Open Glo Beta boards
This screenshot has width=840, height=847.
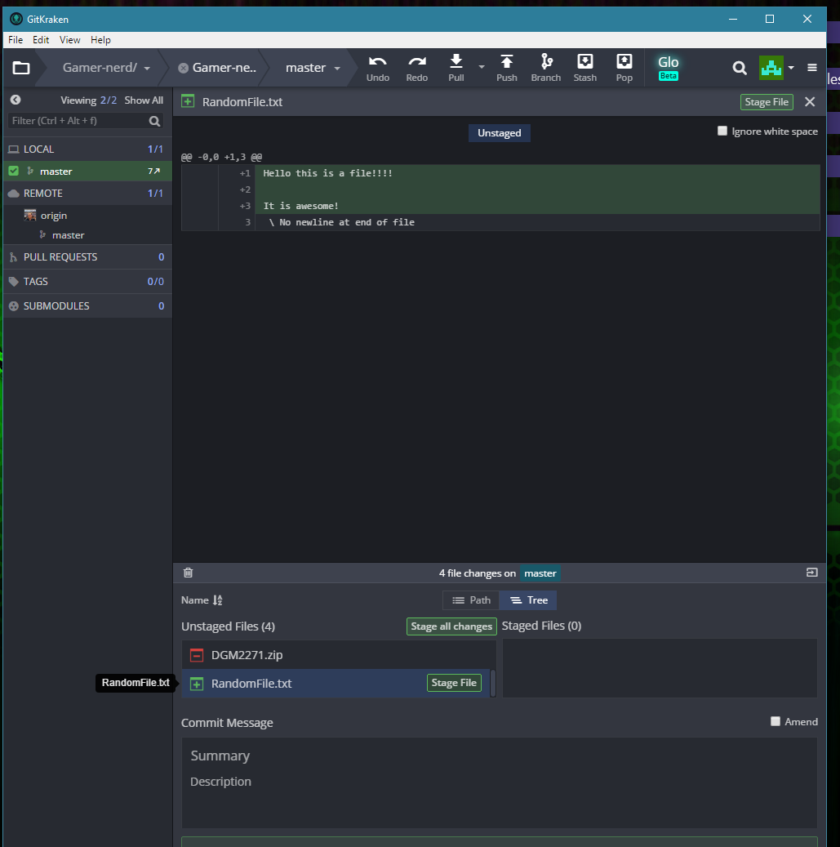(669, 68)
